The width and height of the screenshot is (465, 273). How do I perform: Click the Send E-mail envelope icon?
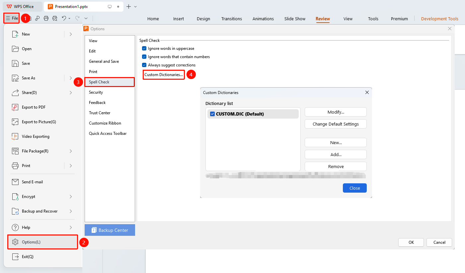tap(15, 182)
